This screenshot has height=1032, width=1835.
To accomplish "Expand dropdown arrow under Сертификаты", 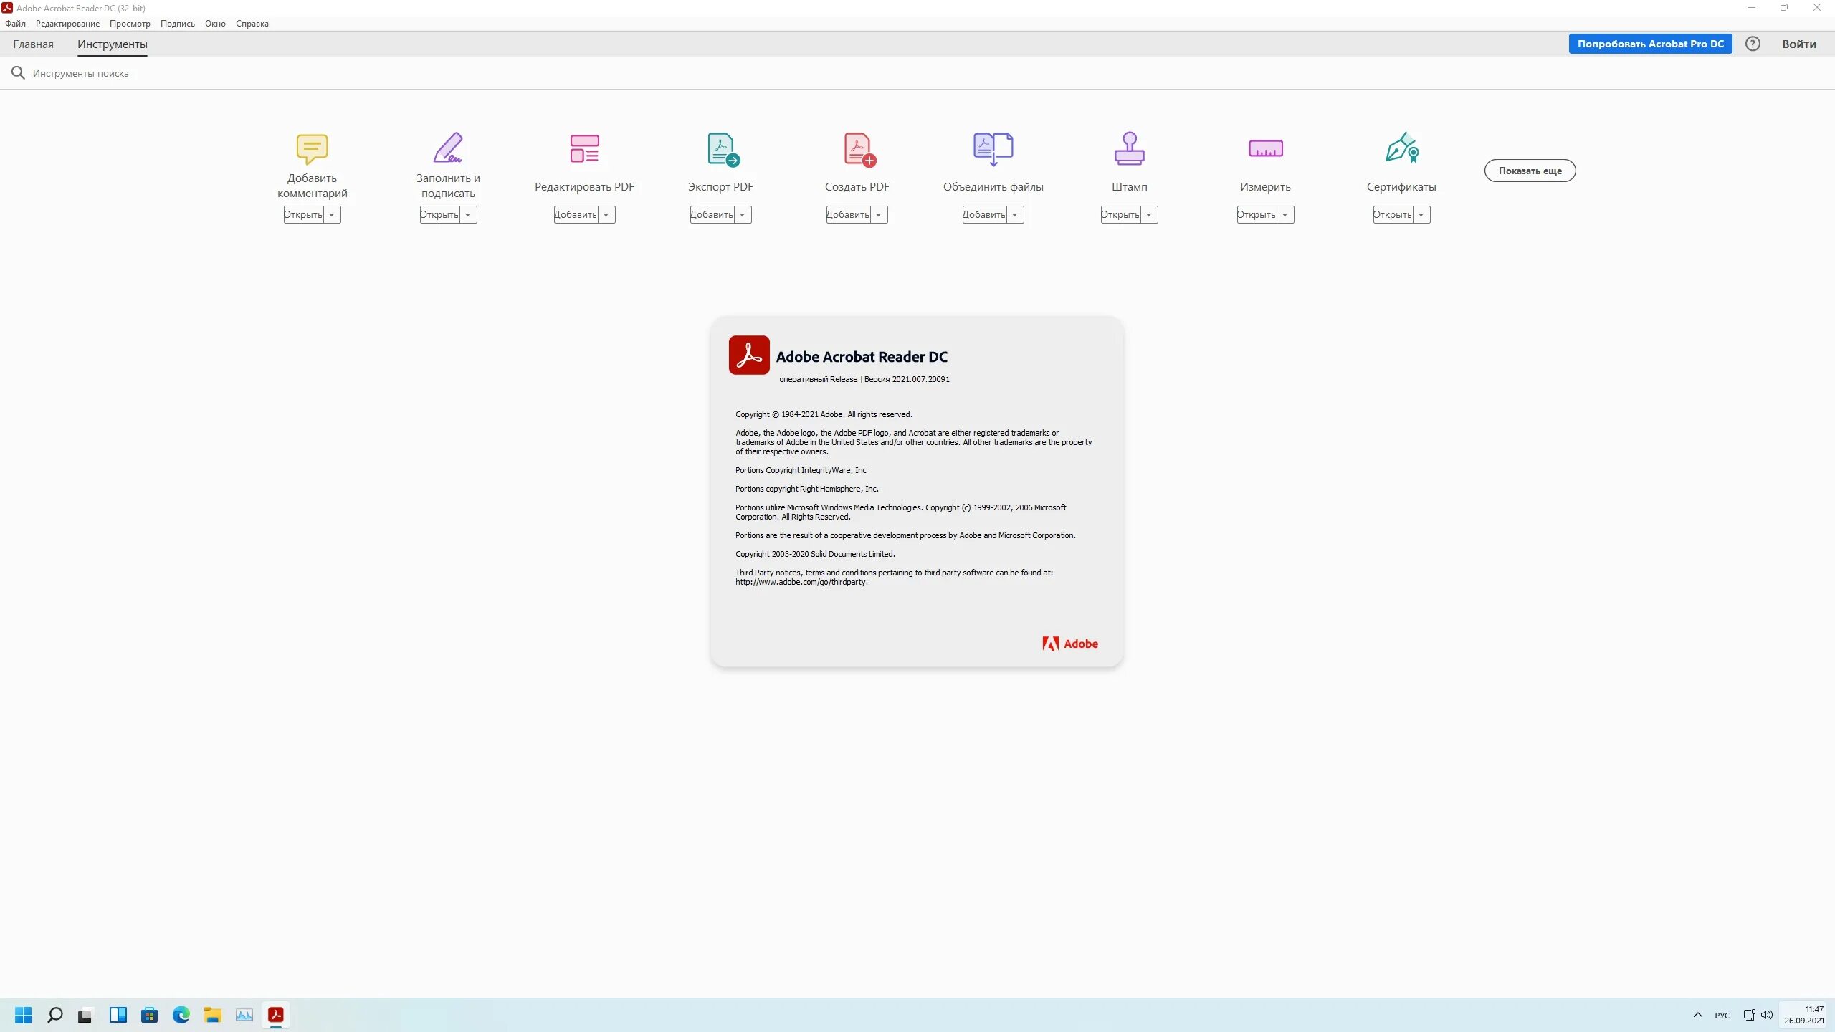I will 1421,215.
